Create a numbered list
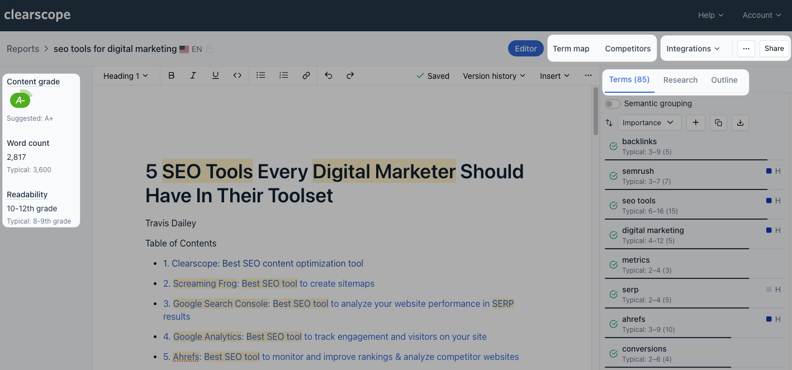792x370 pixels. click(283, 75)
